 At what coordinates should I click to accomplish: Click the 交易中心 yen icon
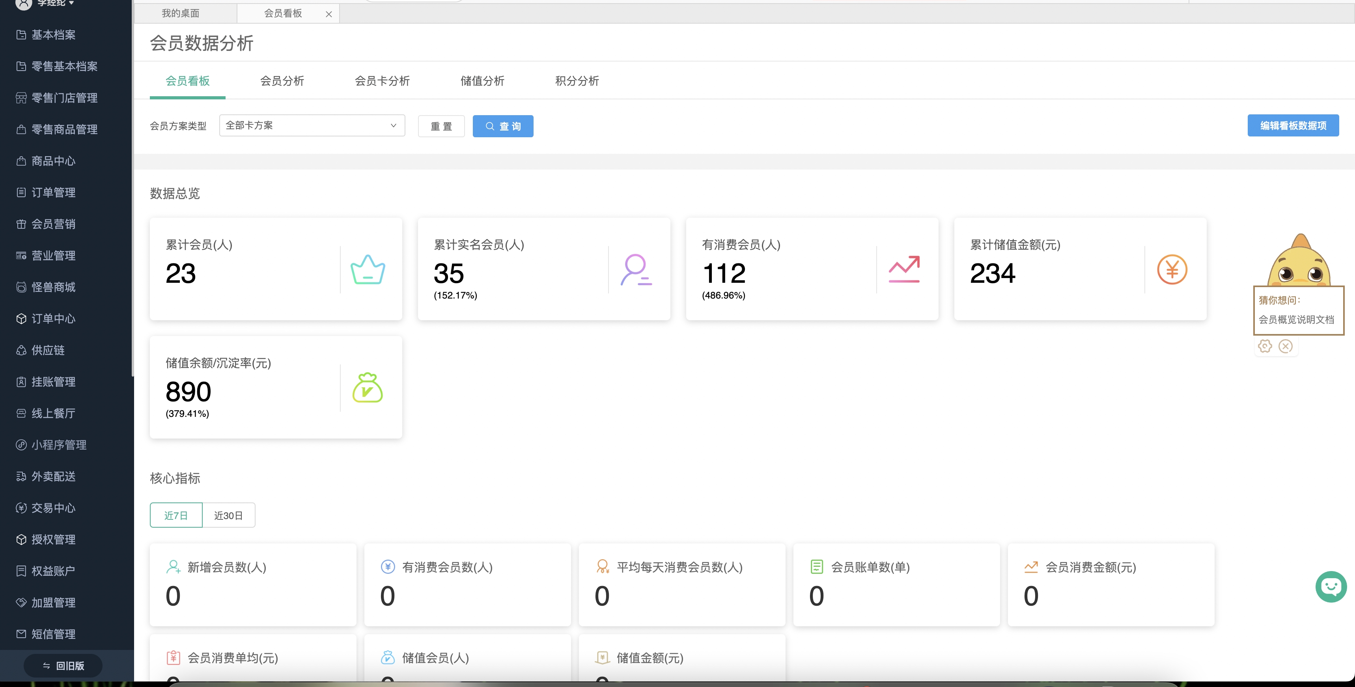point(21,508)
